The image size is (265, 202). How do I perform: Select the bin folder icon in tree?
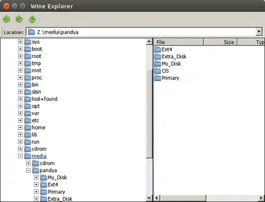(x=27, y=85)
